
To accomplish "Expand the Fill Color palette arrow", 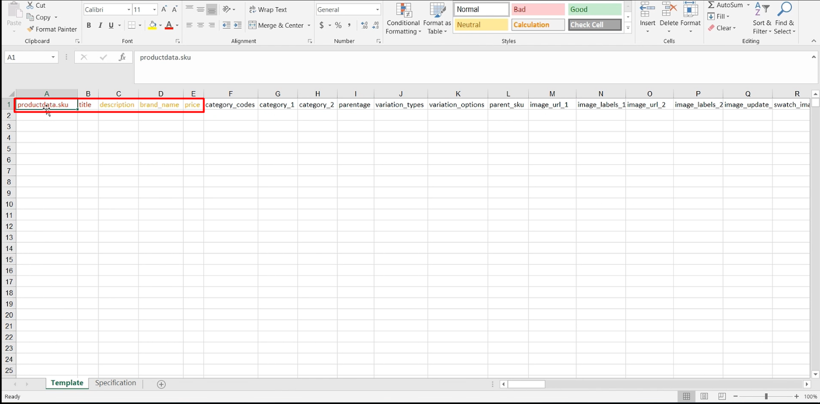I will (x=160, y=25).
